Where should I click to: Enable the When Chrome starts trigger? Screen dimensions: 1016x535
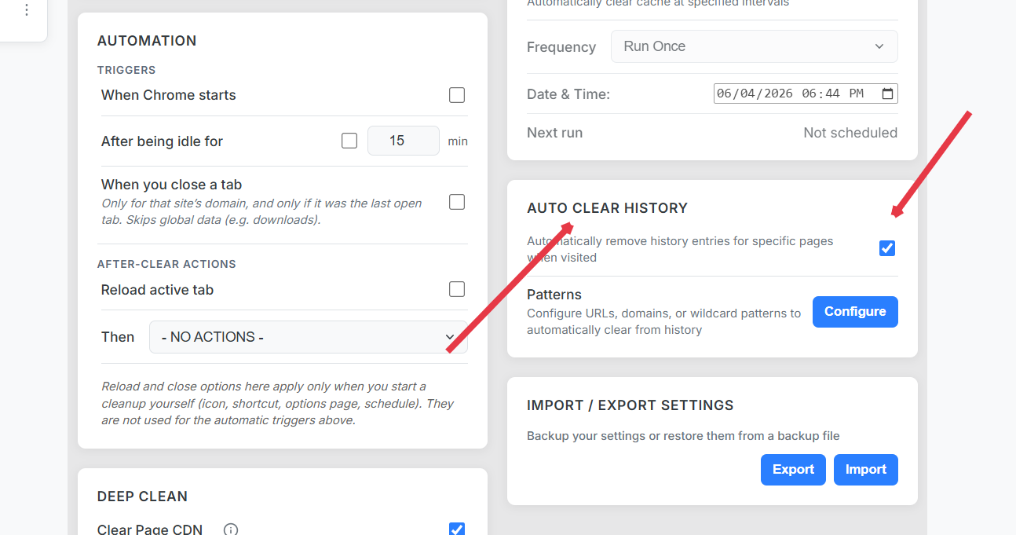[x=457, y=95]
